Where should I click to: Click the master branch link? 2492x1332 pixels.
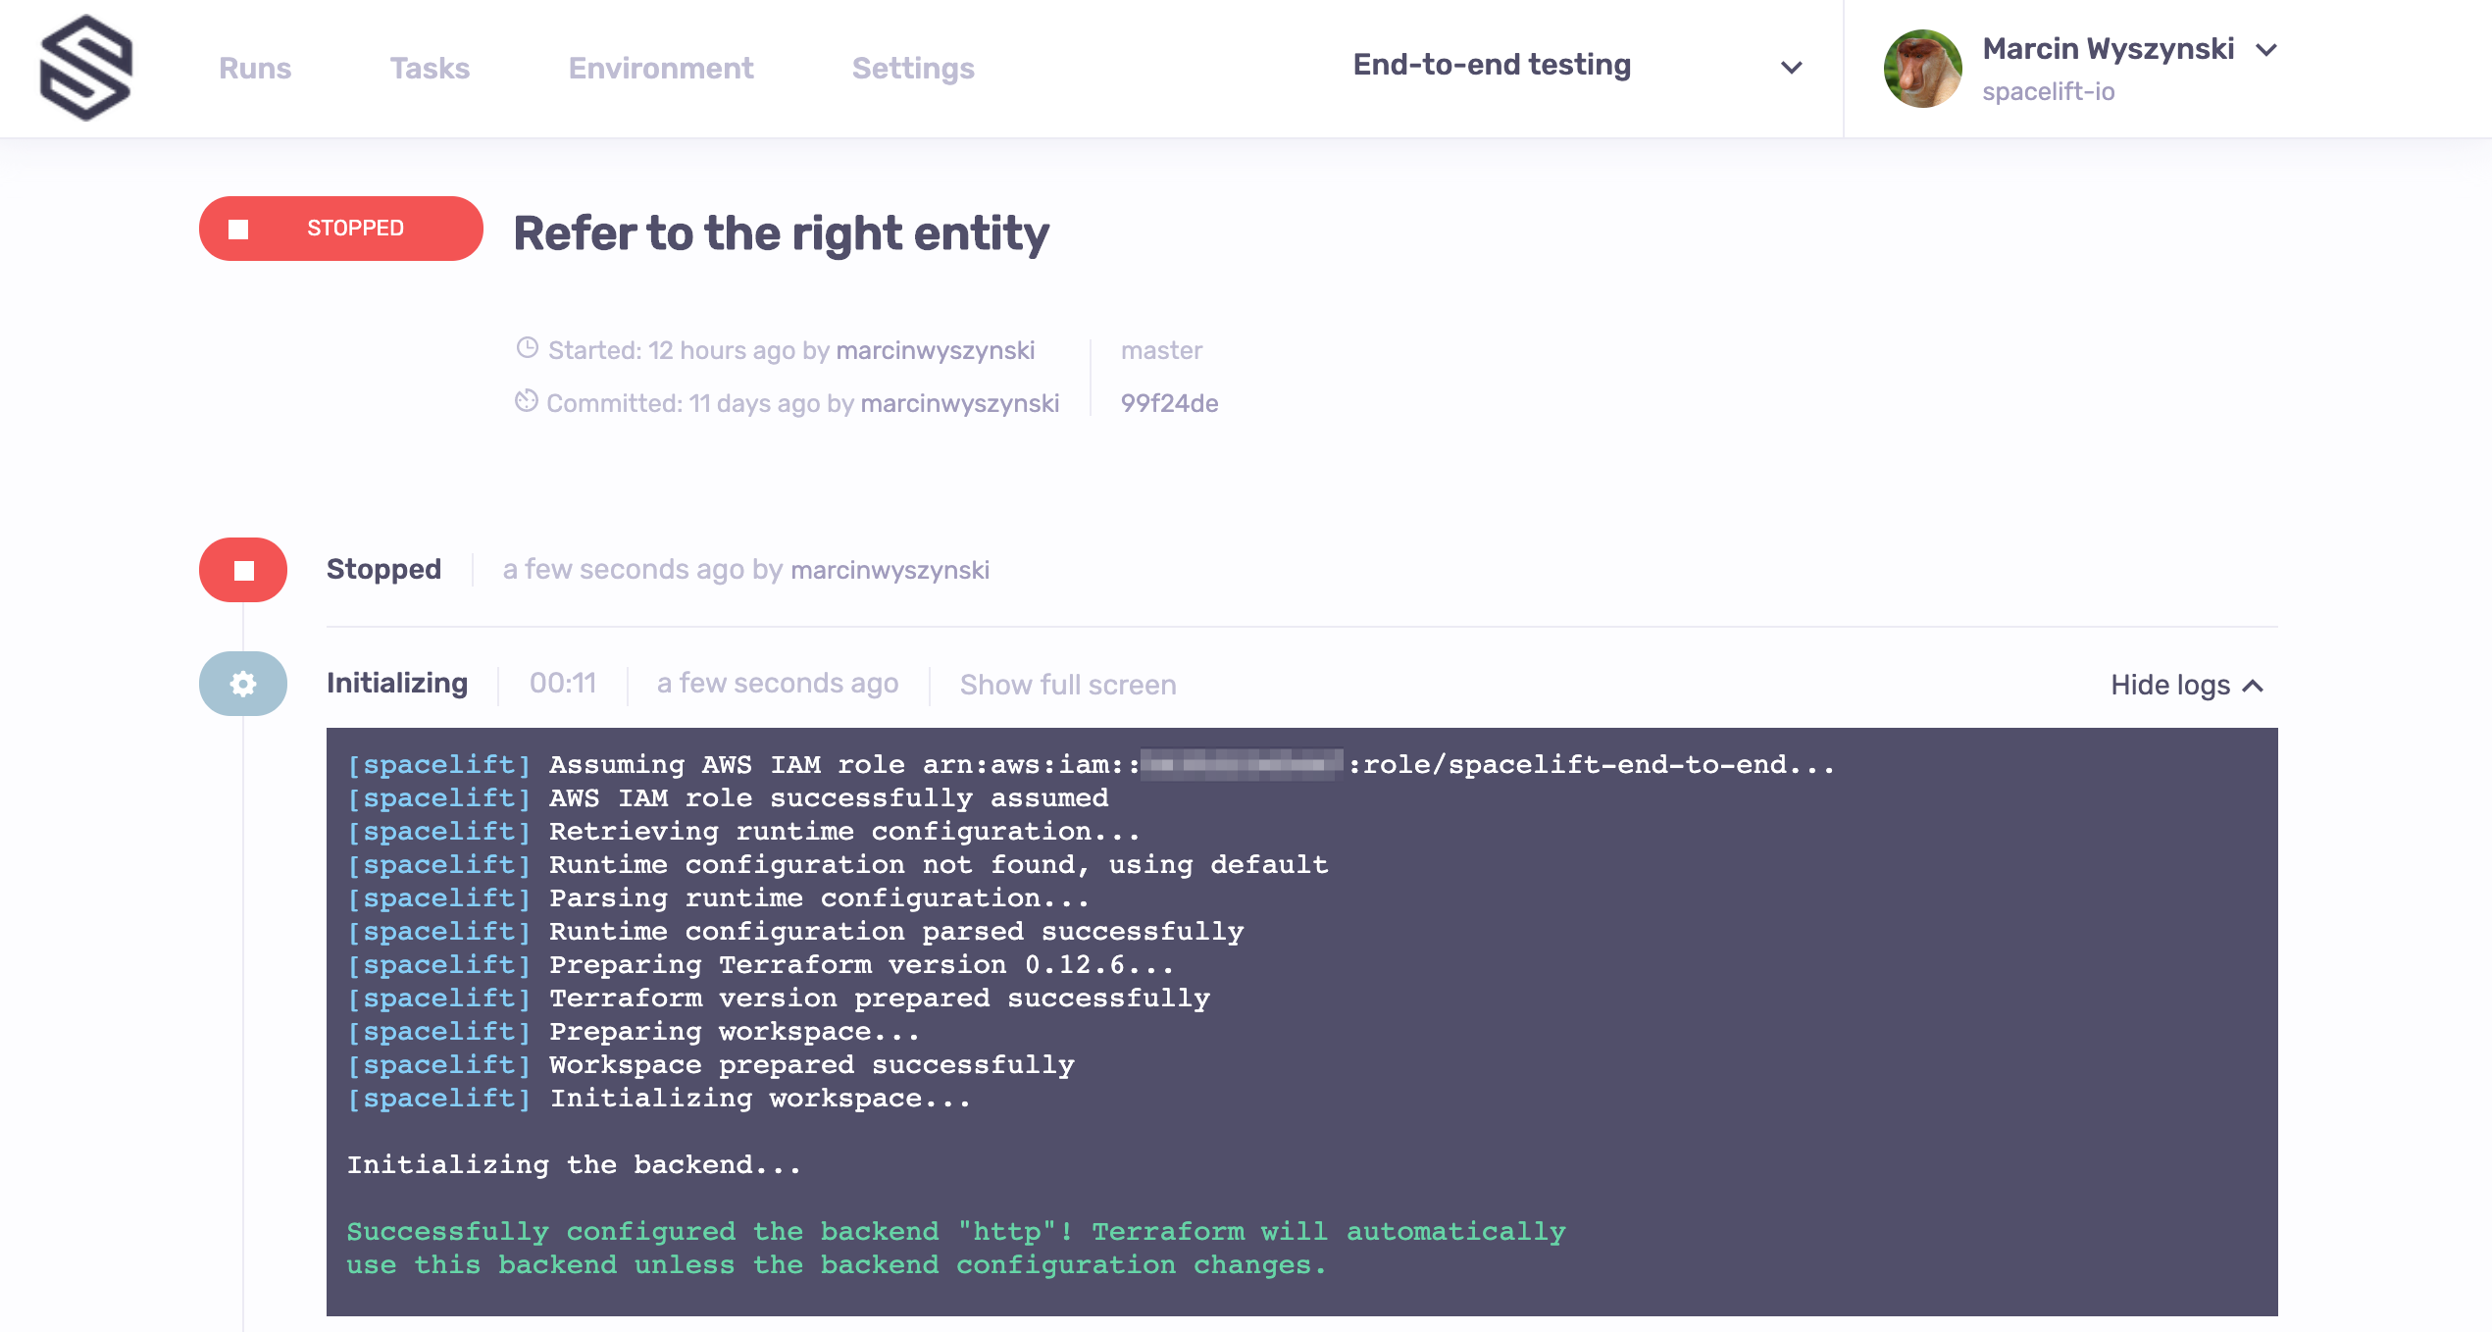pyautogui.click(x=1161, y=350)
